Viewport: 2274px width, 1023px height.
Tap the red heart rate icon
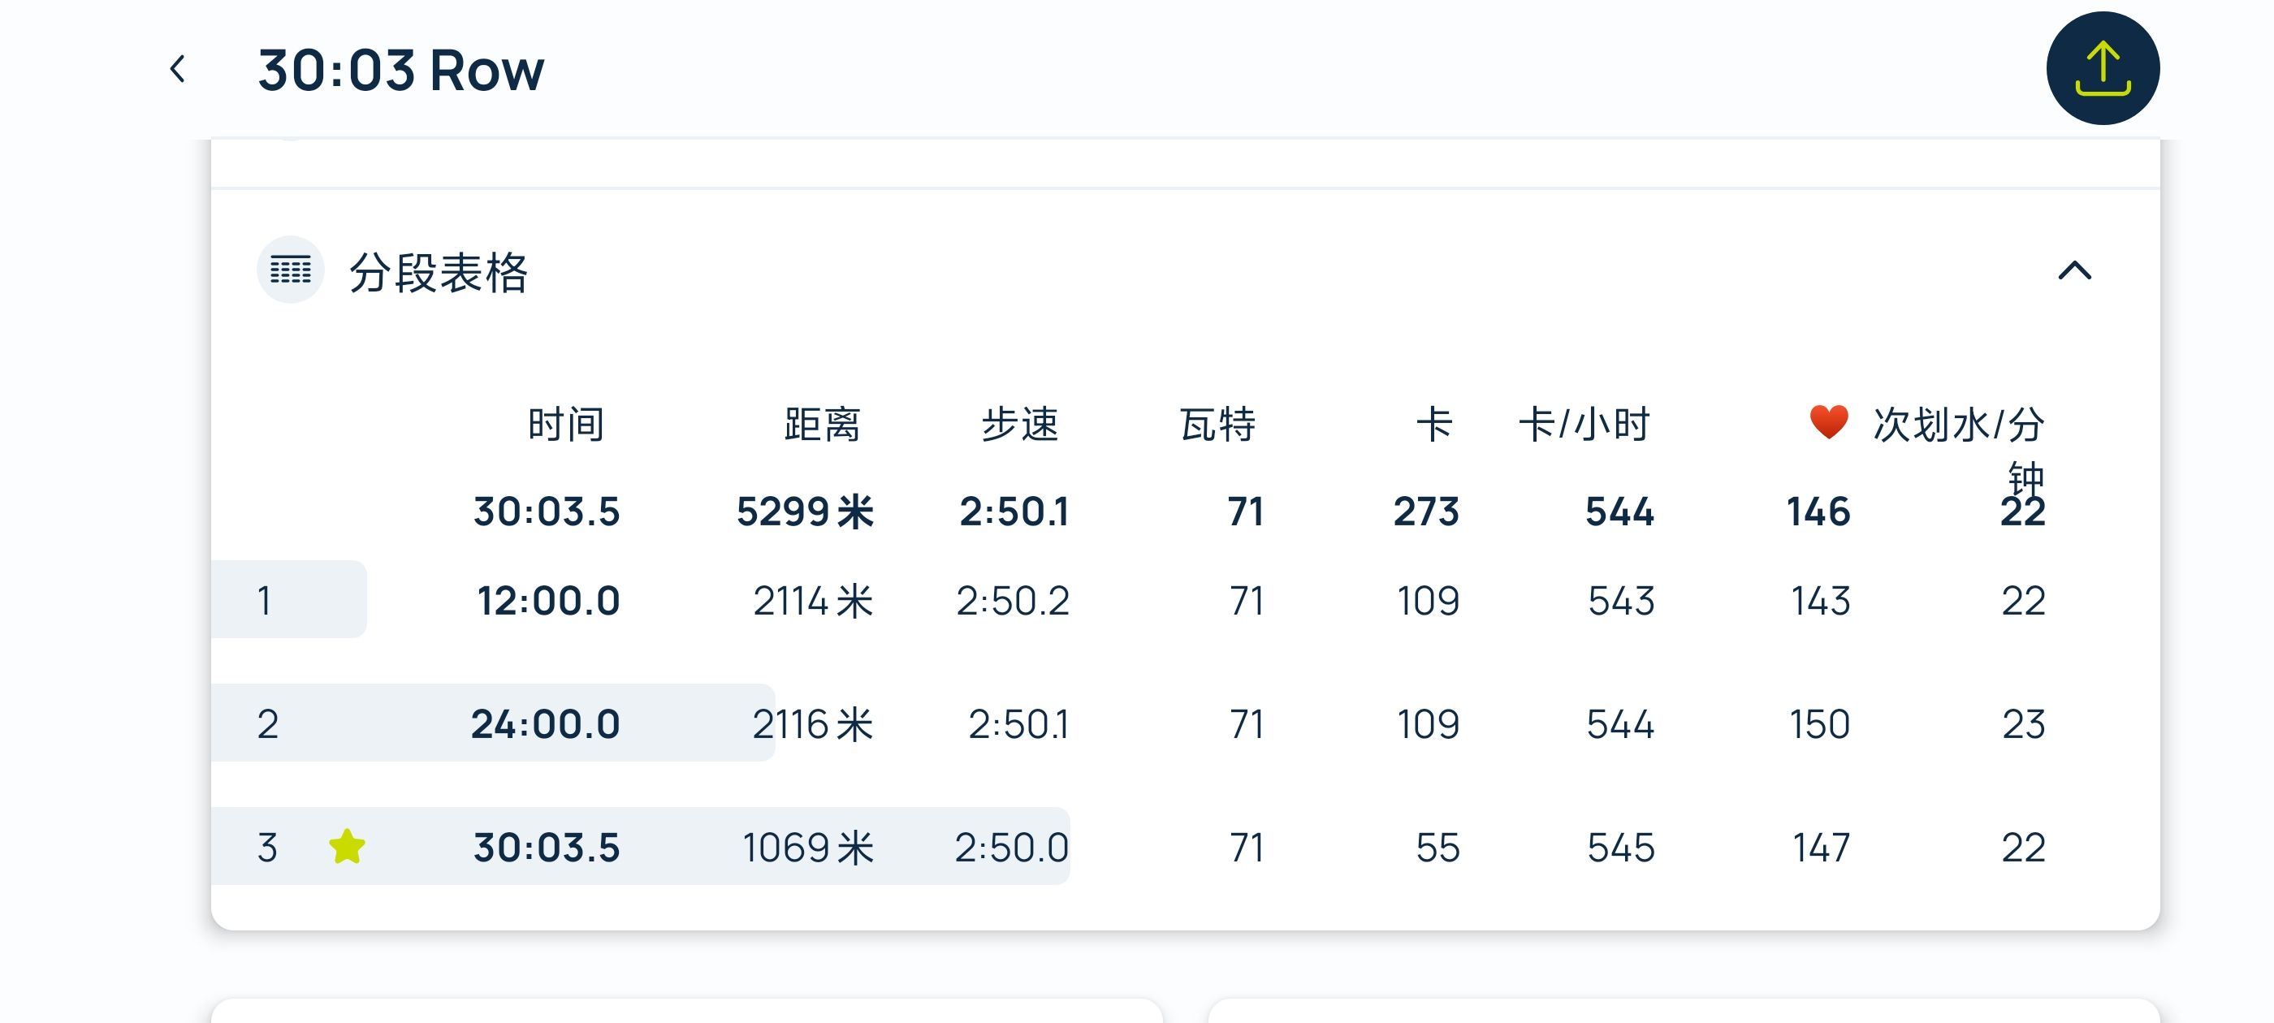[1828, 423]
